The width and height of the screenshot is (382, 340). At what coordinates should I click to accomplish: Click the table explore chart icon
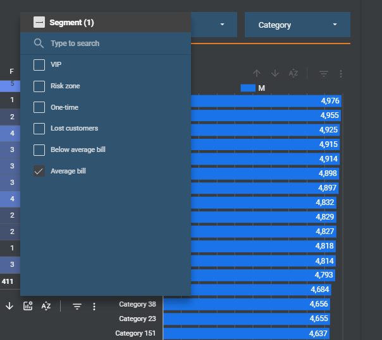click(28, 306)
